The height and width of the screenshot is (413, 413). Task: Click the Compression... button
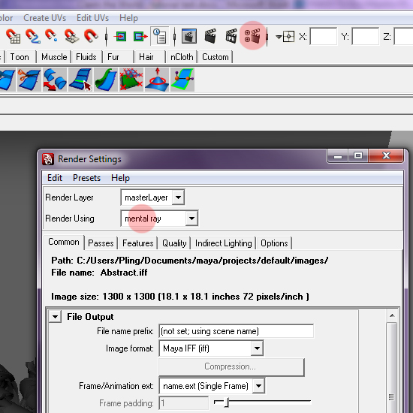tap(231, 366)
